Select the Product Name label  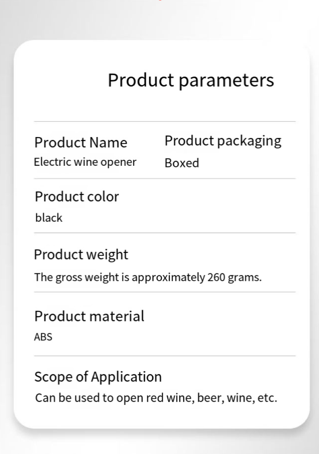point(81,143)
